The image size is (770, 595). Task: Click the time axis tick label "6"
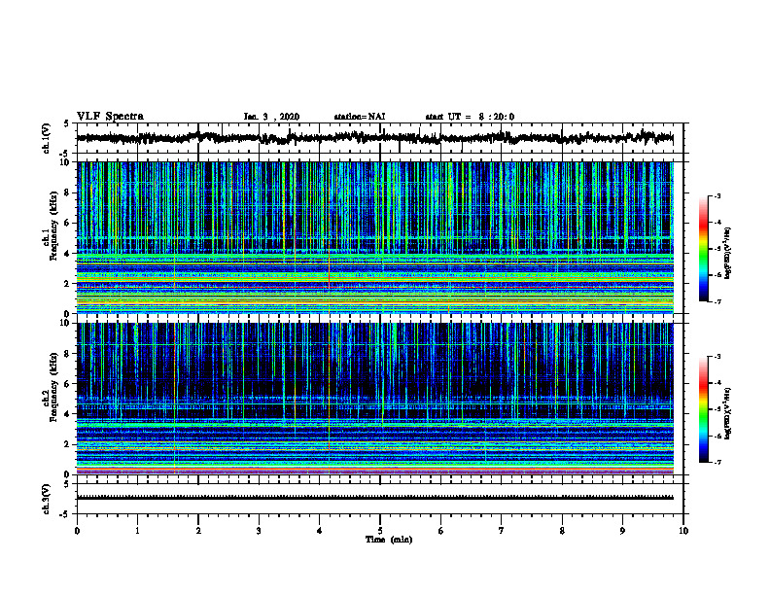tap(440, 531)
